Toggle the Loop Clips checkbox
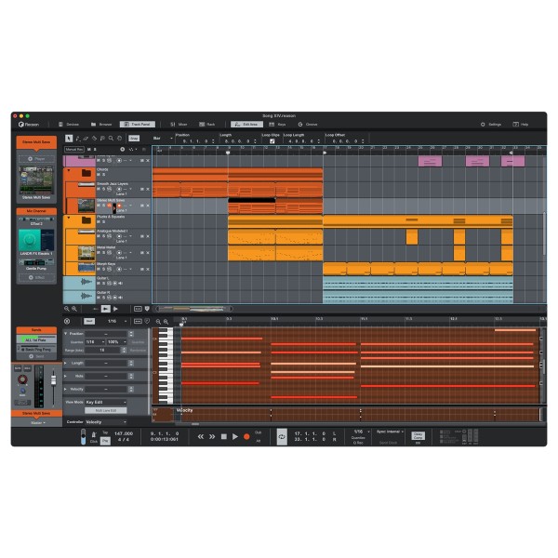558x558 pixels. click(272, 141)
